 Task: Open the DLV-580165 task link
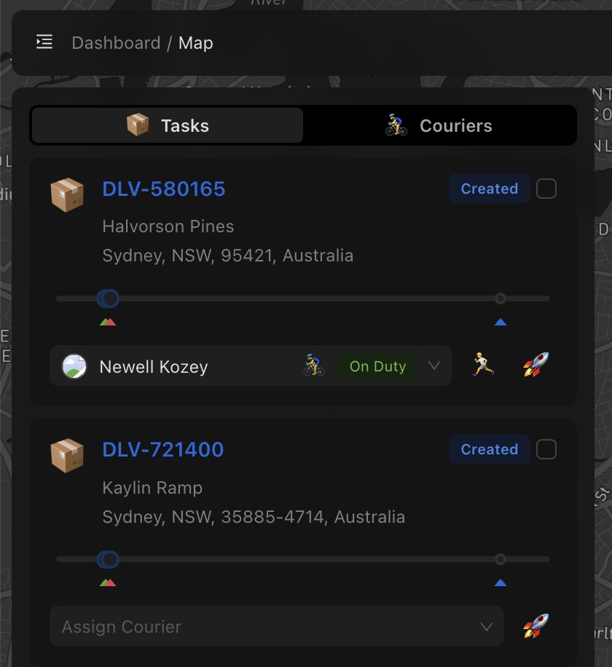click(x=164, y=189)
